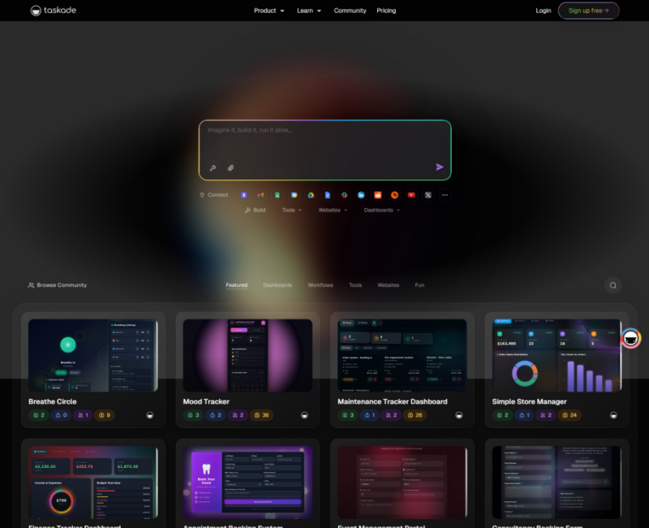Screen dimensions: 649x528
Task: Click the Slack integration icon
Action: pos(344,195)
